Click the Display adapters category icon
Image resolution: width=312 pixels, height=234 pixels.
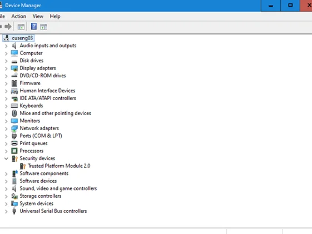(x=14, y=68)
